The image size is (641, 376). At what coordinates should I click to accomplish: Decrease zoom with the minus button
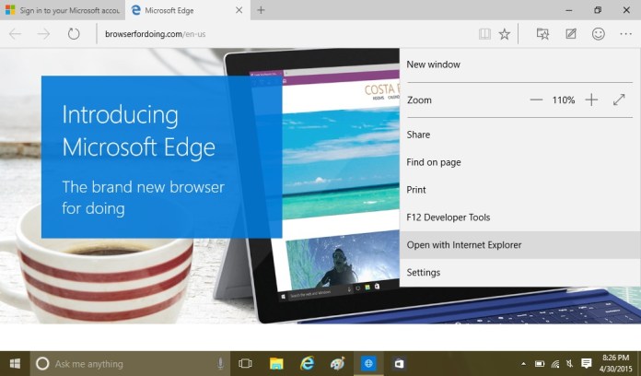pos(536,100)
